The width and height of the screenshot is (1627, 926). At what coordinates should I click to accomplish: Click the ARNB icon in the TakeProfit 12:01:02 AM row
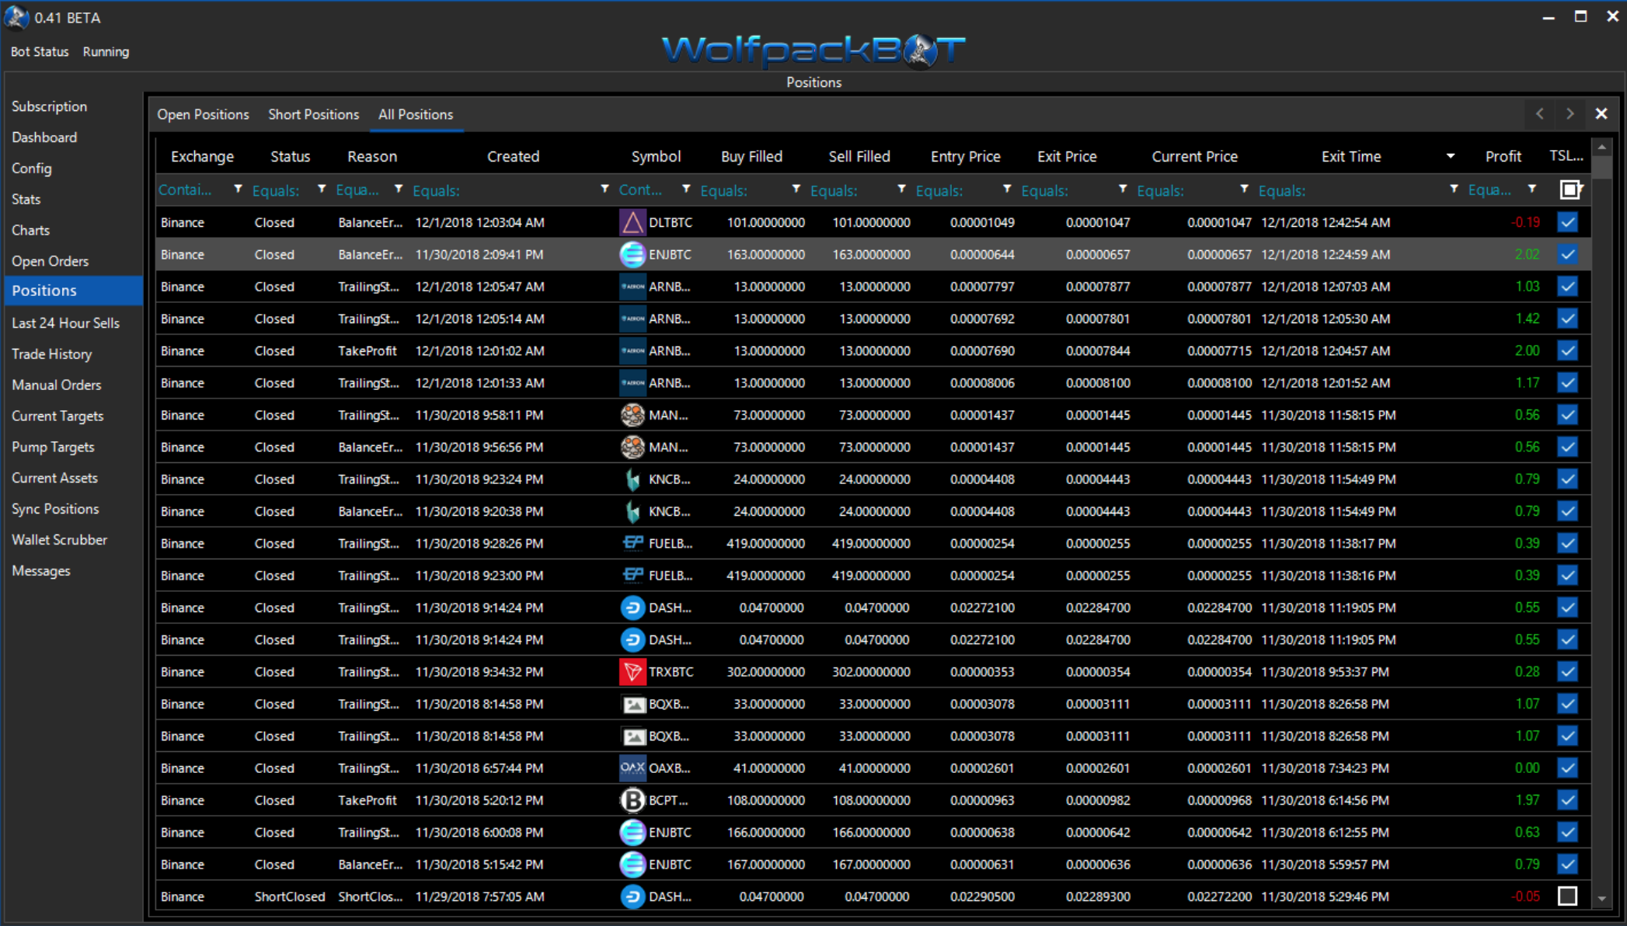[x=632, y=351]
